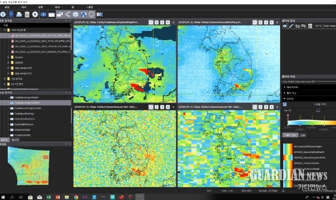This screenshot has width=336, height=200.
Task: Click the globe with arrow toolbar icon
Action: click(84, 14)
